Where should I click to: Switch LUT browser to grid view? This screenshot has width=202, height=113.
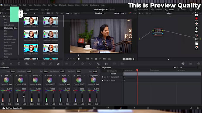[48, 13]
